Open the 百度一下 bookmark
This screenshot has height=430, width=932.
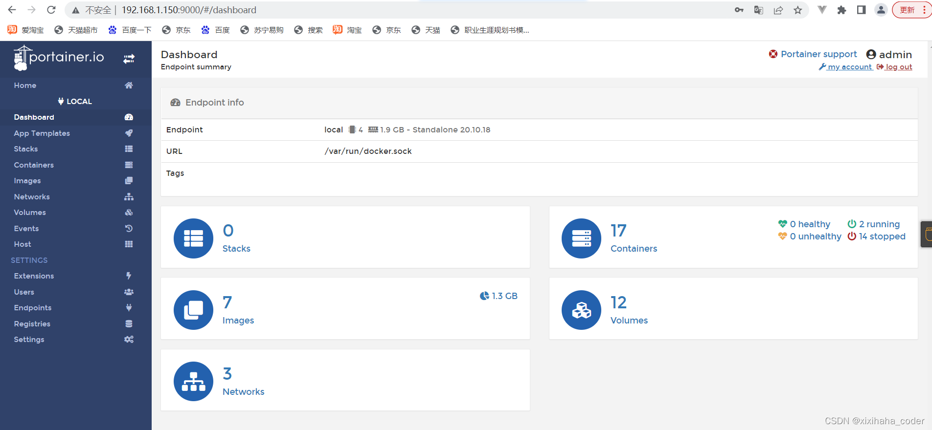130,30
